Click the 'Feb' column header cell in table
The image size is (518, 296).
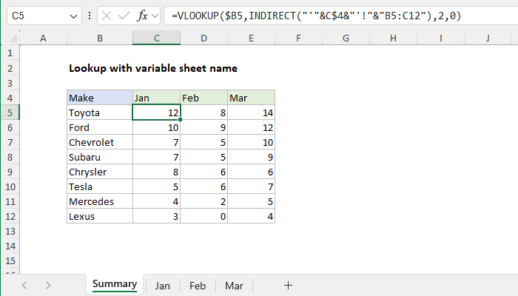(203, 98)
